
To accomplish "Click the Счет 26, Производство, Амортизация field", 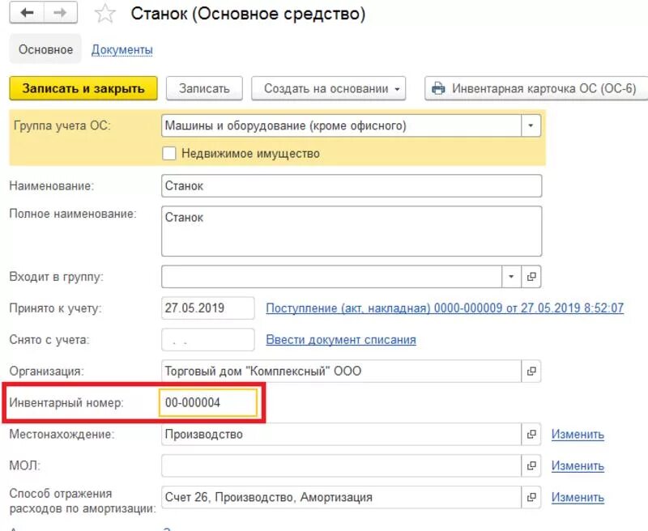I will [x=341, y=497].
